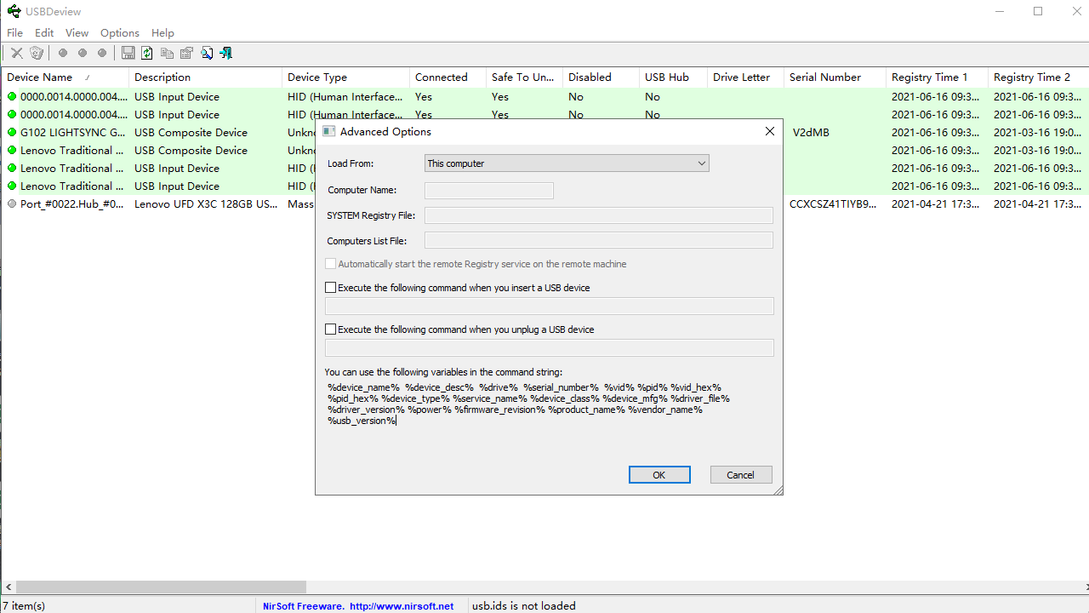The width and height of the screenshot is (1089, 613).
Task: Open the Options menu
Action: (x=119, y=32)
